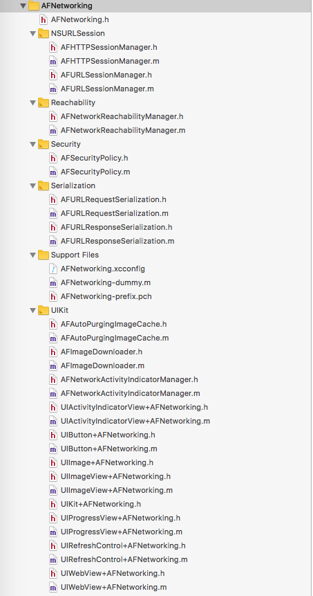Collapse the AFNetworking root group

coord(23,6)
